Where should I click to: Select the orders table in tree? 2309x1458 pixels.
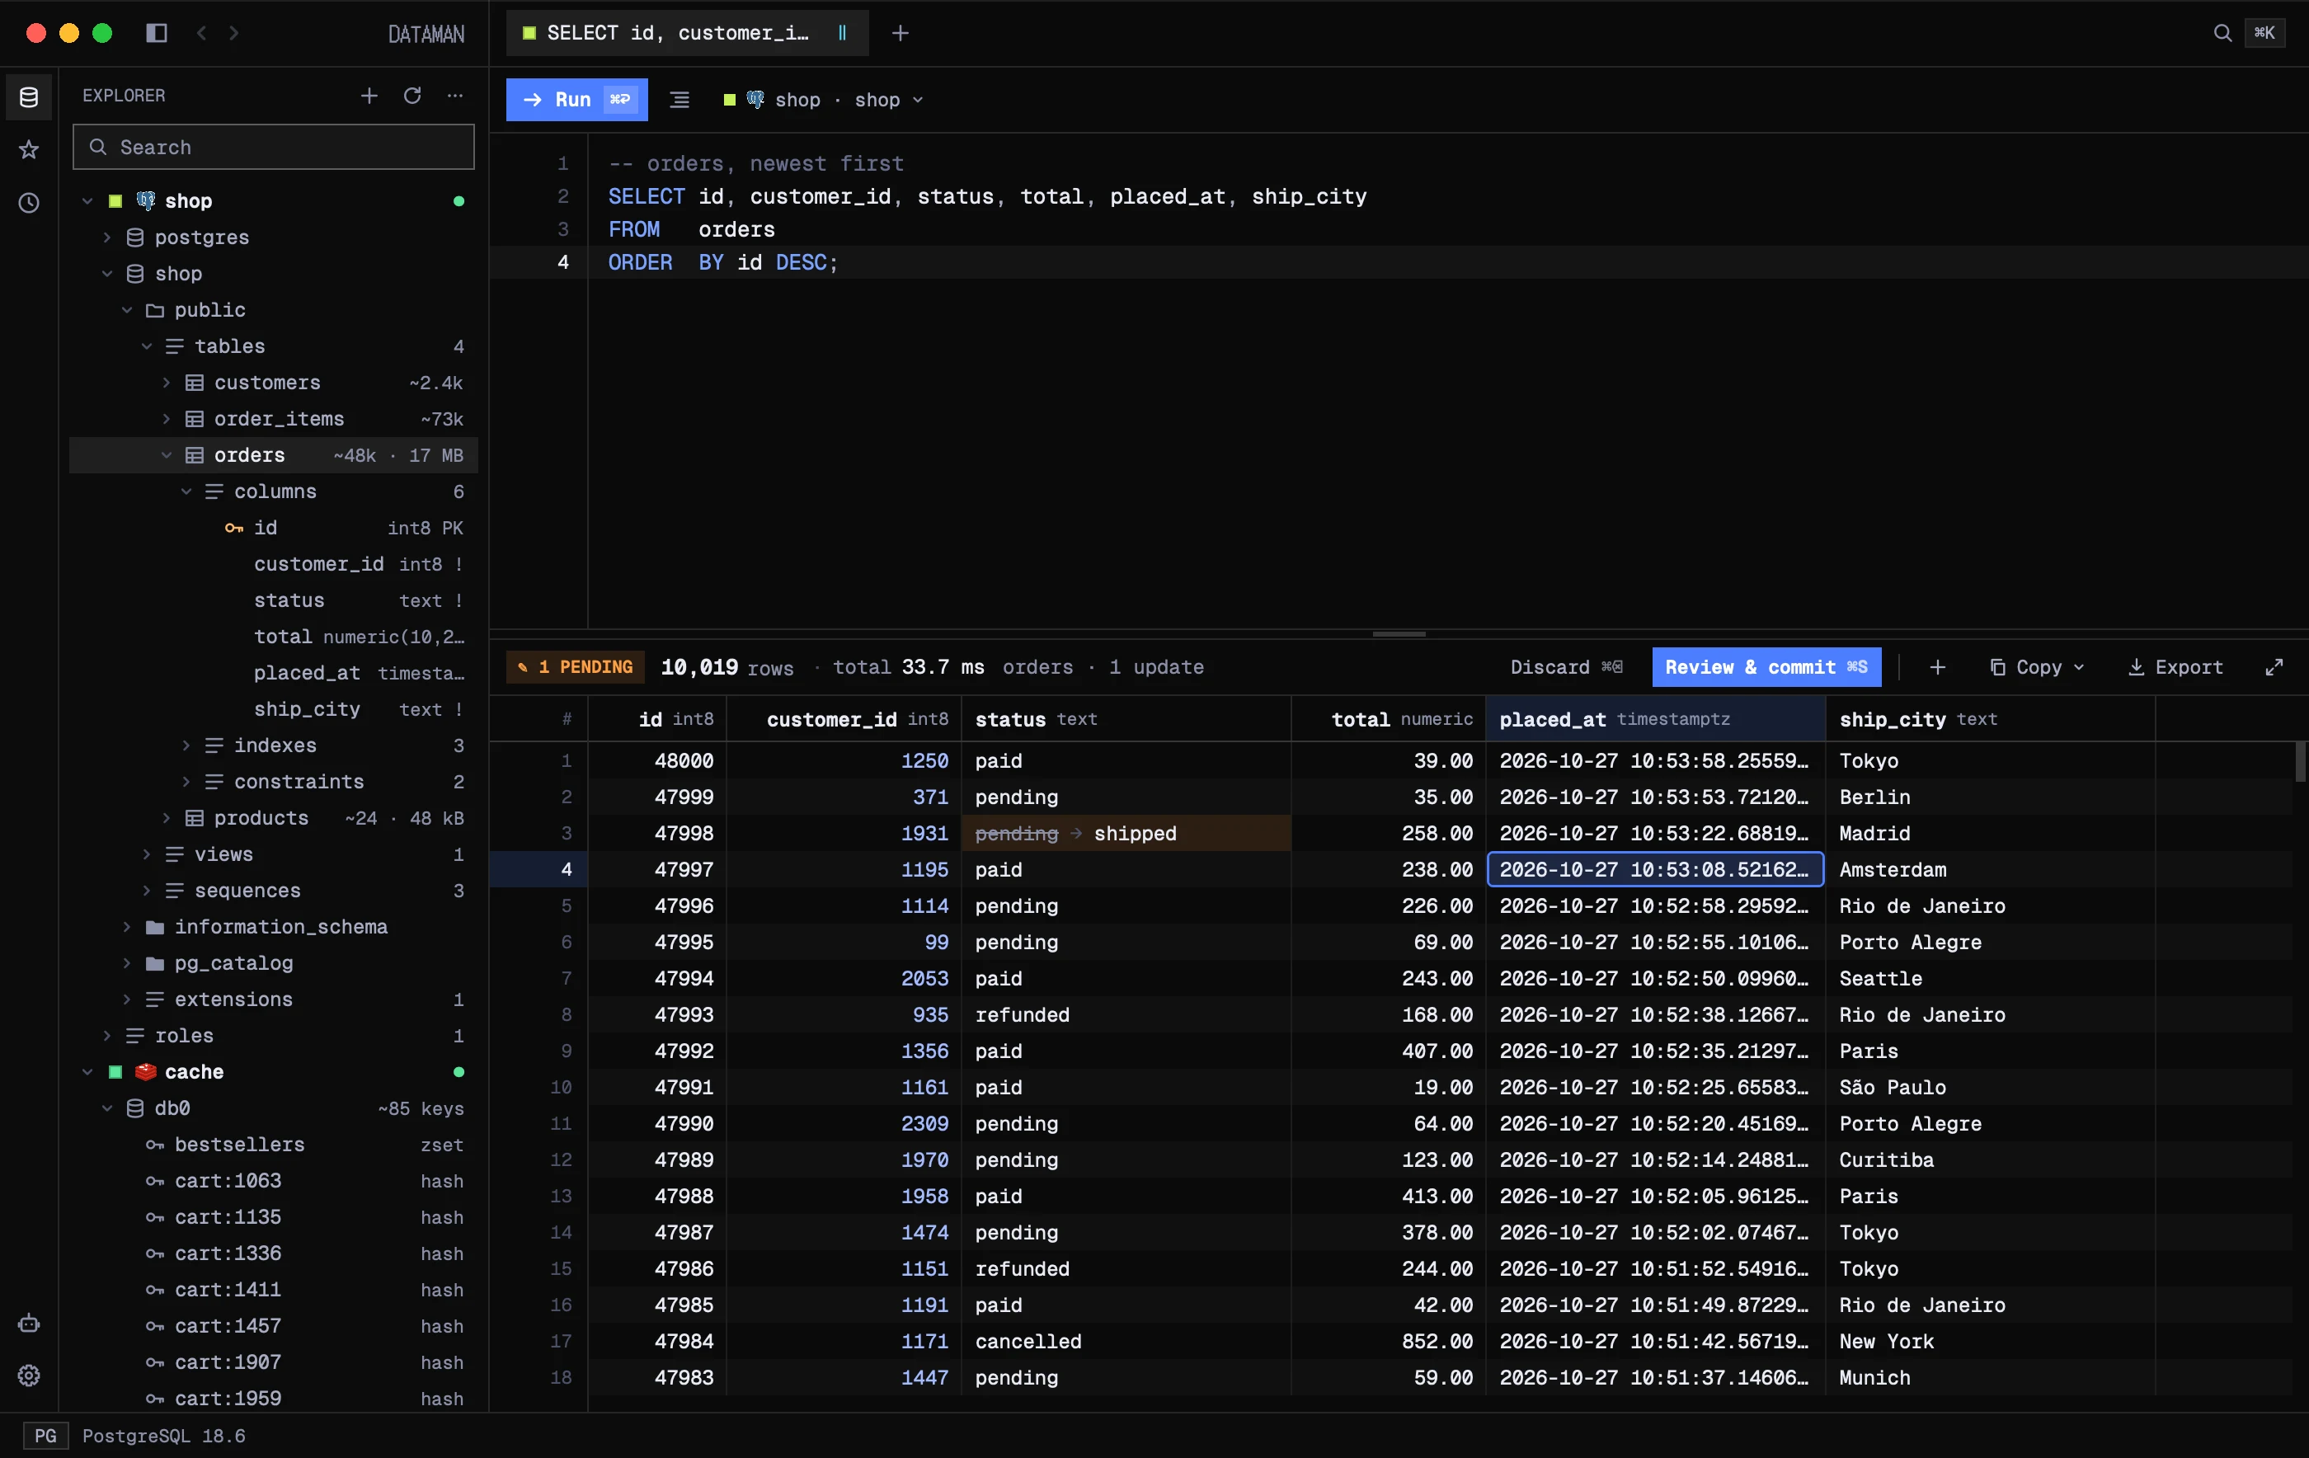pos(273,455)
